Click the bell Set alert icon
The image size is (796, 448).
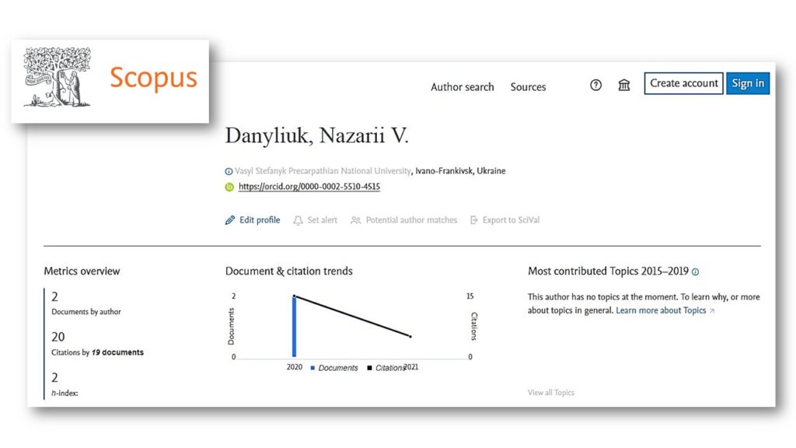[x=298, y=220]
